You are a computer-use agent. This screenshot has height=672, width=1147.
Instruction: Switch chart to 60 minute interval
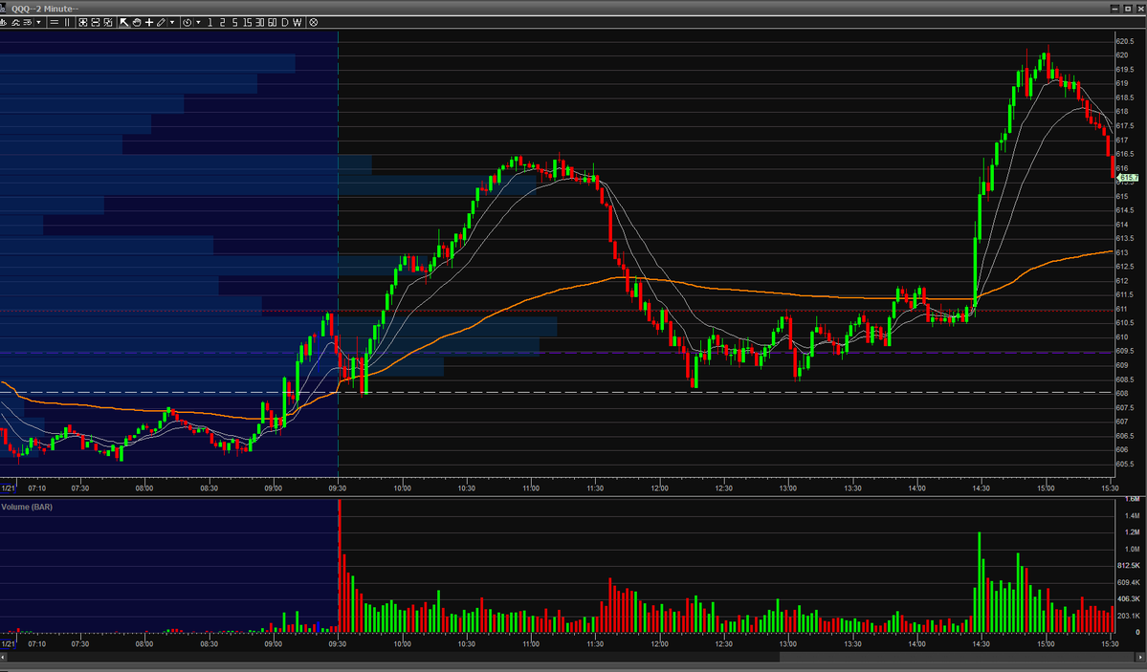[x=272, y=23]
